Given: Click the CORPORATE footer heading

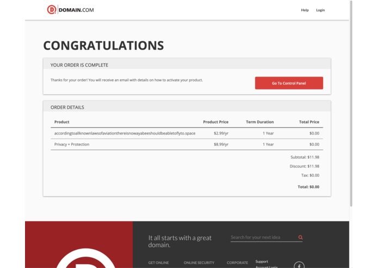Looking at the screenshot, I should pyautogui.click(x=237, y=263).
